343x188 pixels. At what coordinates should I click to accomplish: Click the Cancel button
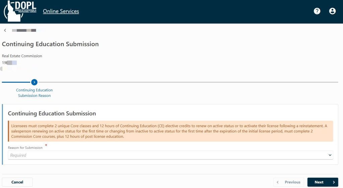point(17,182)
